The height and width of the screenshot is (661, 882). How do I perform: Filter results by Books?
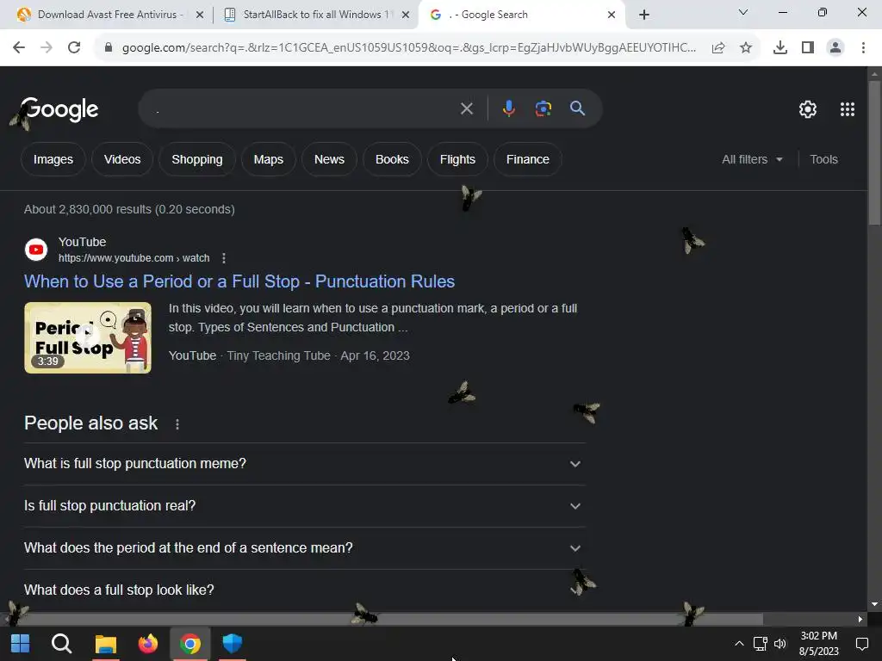pos(392,159)
